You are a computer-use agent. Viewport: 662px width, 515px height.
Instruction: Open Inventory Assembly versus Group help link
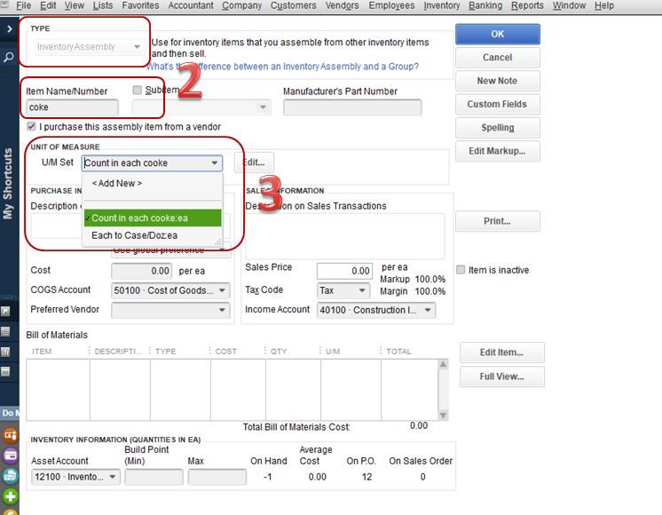point(283,67)
